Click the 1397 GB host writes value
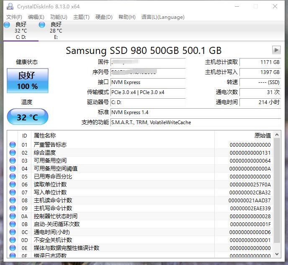This screenshot has width=288, height=265. click(x=260, y=72)
